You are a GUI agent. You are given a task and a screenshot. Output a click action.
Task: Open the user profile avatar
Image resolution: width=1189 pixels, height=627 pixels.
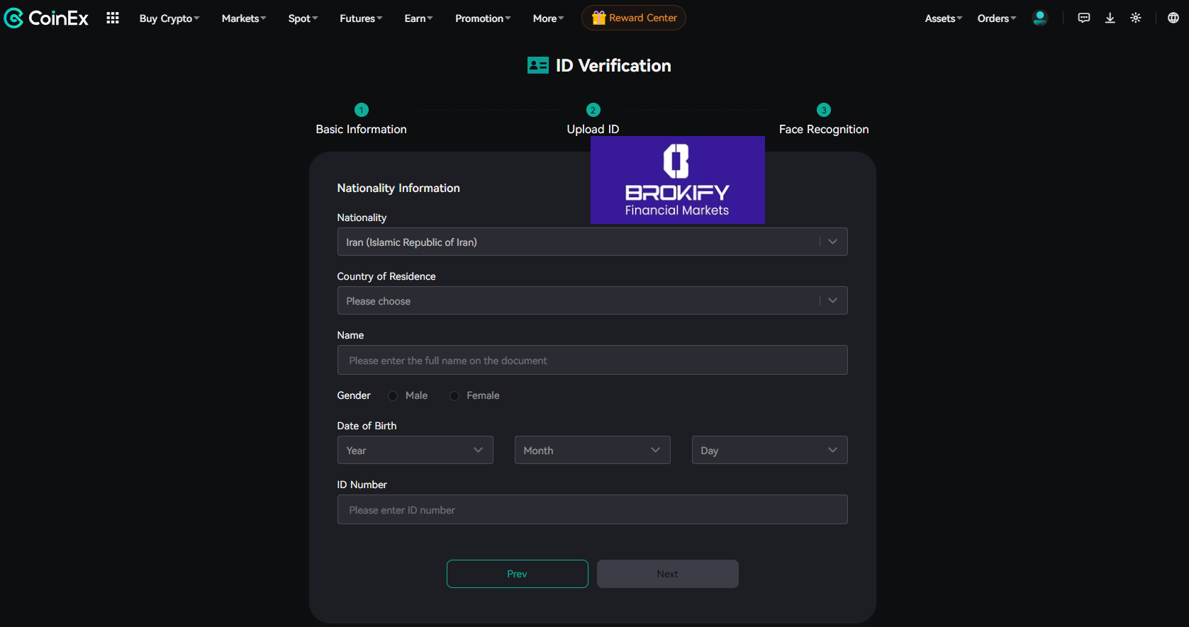click(1039, 18)
